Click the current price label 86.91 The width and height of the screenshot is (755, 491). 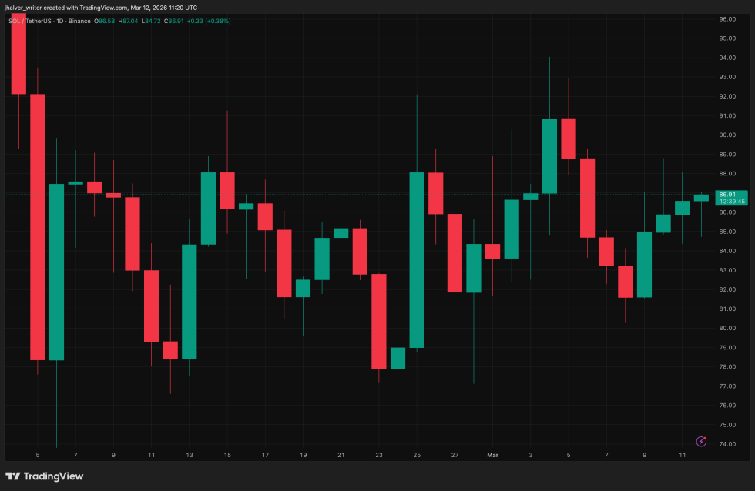[727, 195]
